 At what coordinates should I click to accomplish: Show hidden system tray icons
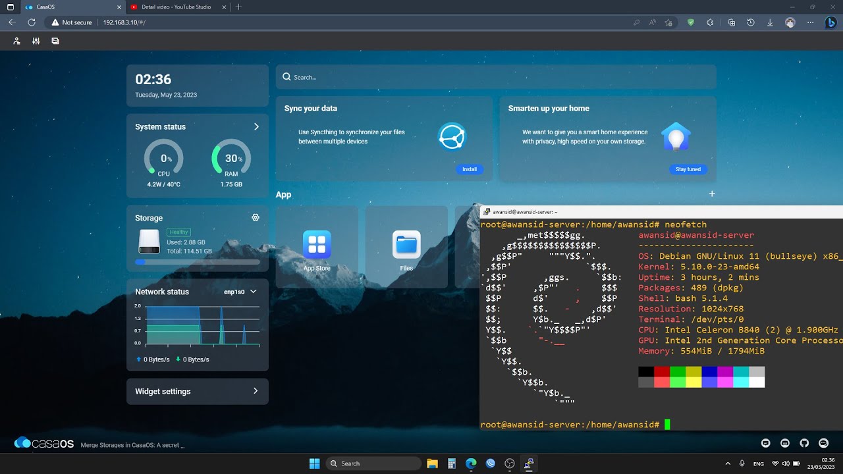click(728, 463)
